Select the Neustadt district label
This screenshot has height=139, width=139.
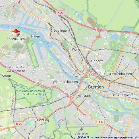[x=84, y=96]
